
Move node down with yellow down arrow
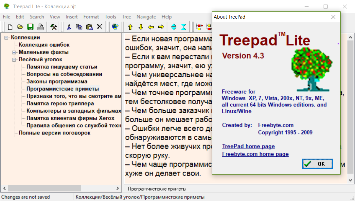pos(141,27)
